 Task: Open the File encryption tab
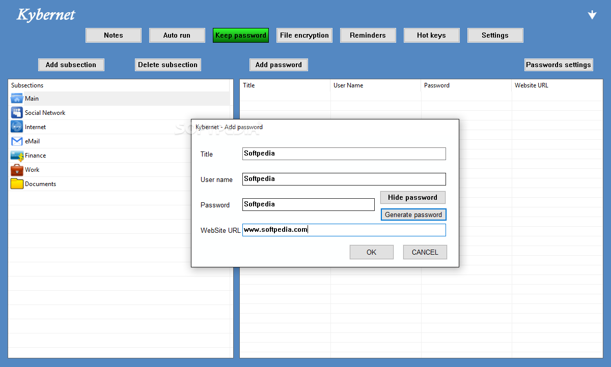coord(304,35)
